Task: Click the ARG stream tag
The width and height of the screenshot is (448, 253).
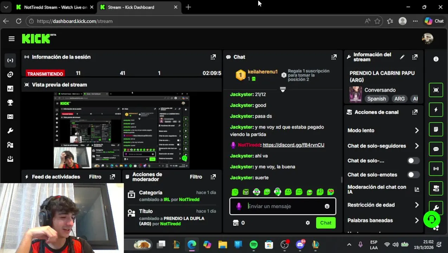Action: tap(400, 99)
